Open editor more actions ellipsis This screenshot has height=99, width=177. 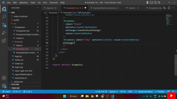tap(173, 8)
